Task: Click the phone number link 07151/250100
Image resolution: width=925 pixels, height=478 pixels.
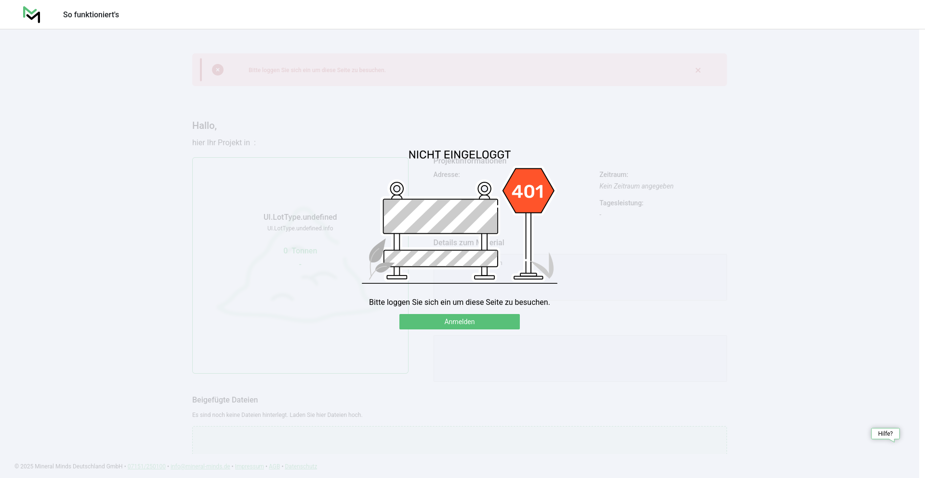Action: [146, 466]
